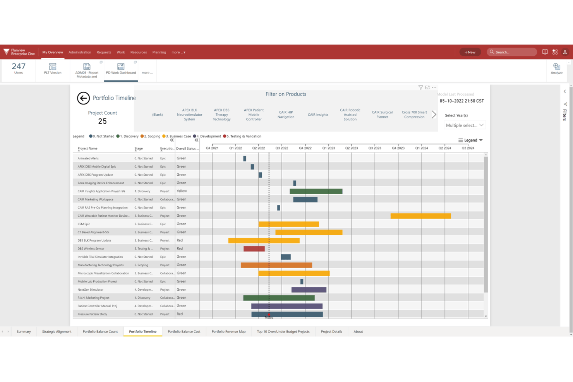Sort by Project Name column
The width and height of the screenshot is (573, 382).
tap(87, 148)
